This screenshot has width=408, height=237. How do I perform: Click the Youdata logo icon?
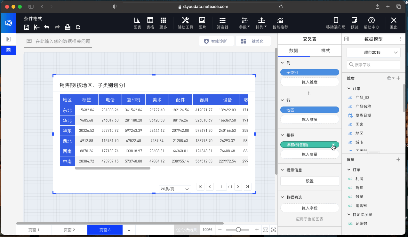pyautogui.click(x=9, y=23)
